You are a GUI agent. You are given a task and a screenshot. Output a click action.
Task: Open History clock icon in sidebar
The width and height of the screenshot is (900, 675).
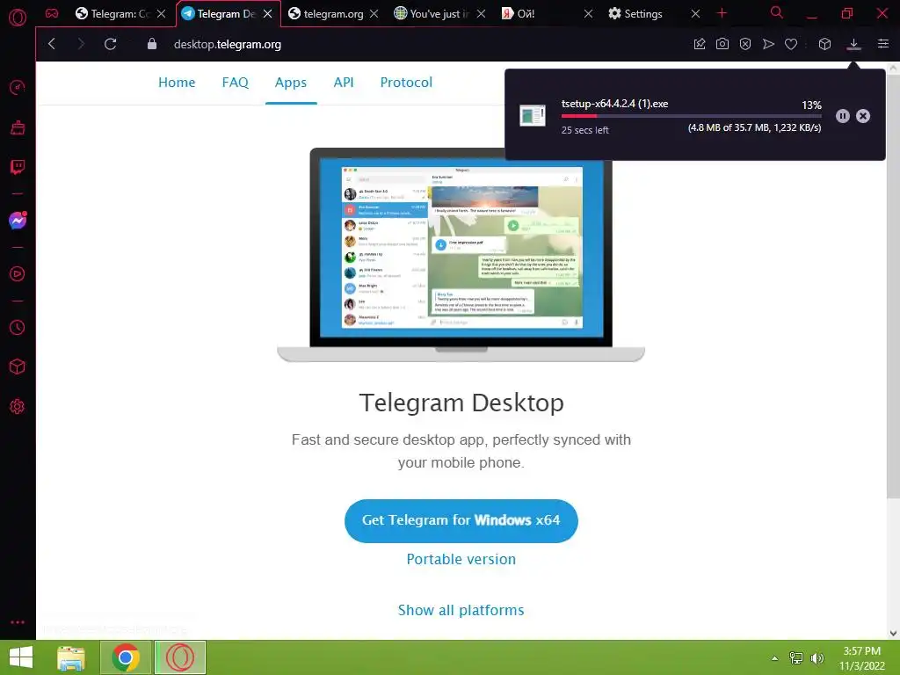pyautogui.click(x=18, y=327)
